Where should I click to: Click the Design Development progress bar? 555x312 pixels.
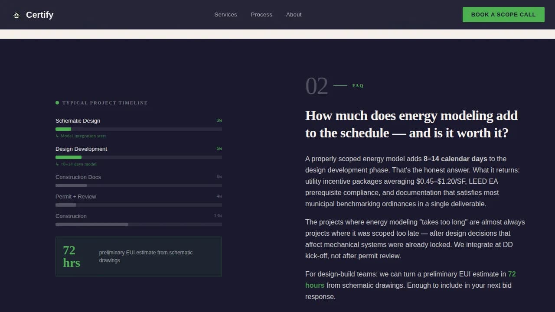[x=139, y=157]
